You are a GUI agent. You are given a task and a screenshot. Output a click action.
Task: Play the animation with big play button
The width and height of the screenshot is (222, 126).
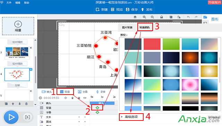pos(11,117)
